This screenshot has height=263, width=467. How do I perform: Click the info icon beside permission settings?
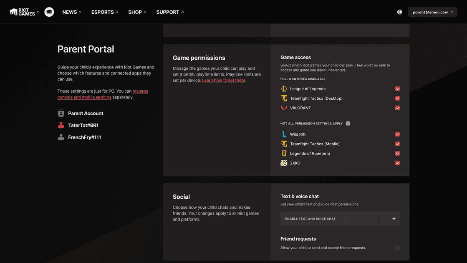pos(348,123)
